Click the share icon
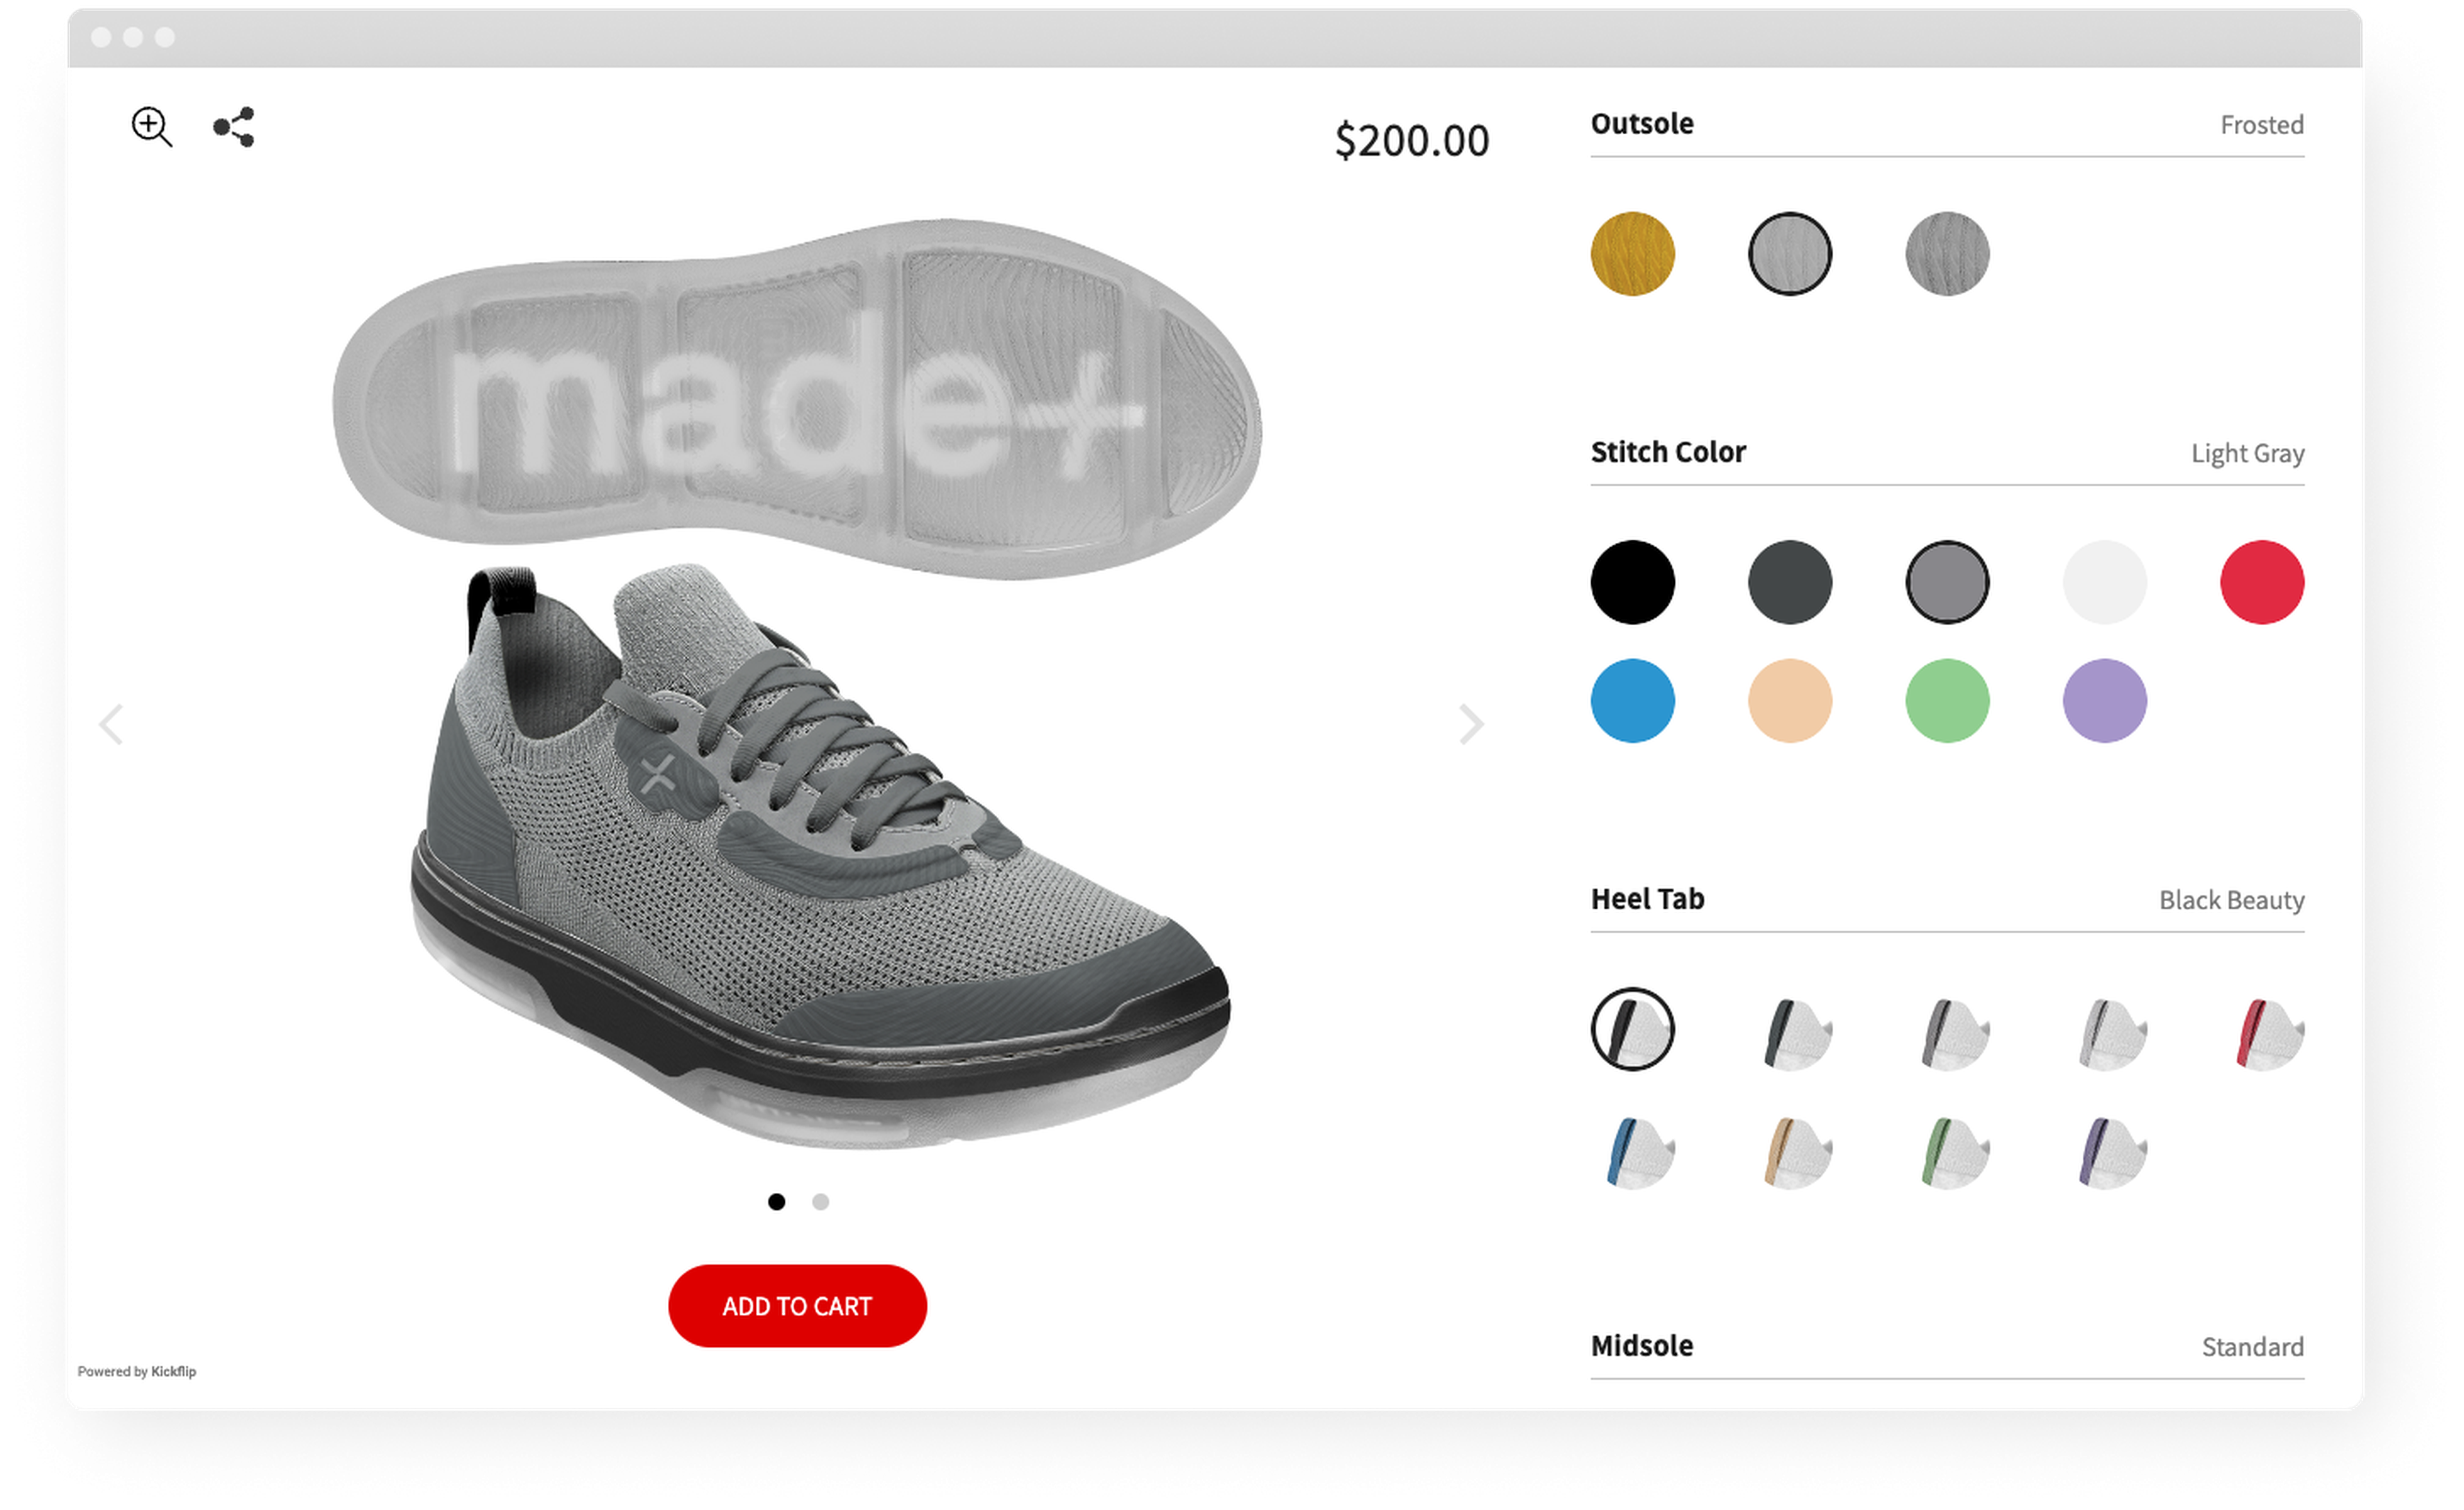This screenshot has height=1510, width=2464. tap(234, 128)
